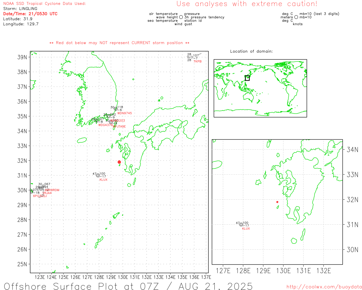Click the red storm dot on zoomed inset map

(277, 202)
